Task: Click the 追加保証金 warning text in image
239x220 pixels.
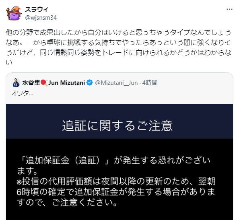Action: pyautogui.click(x=114, y=165)
